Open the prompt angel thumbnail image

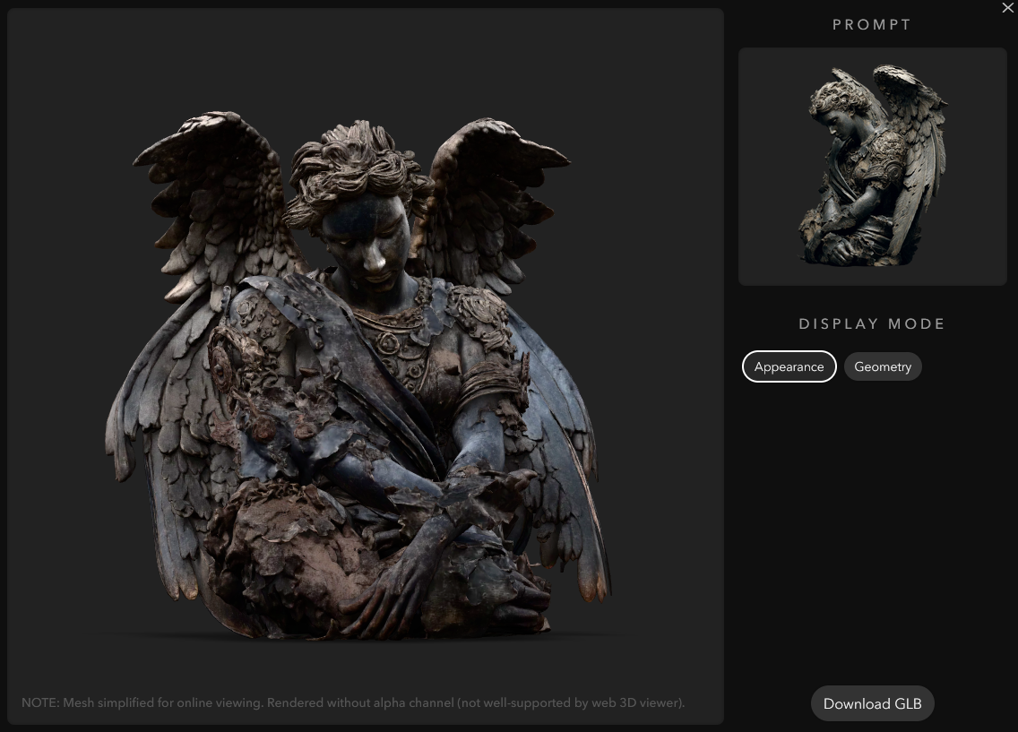872,167
